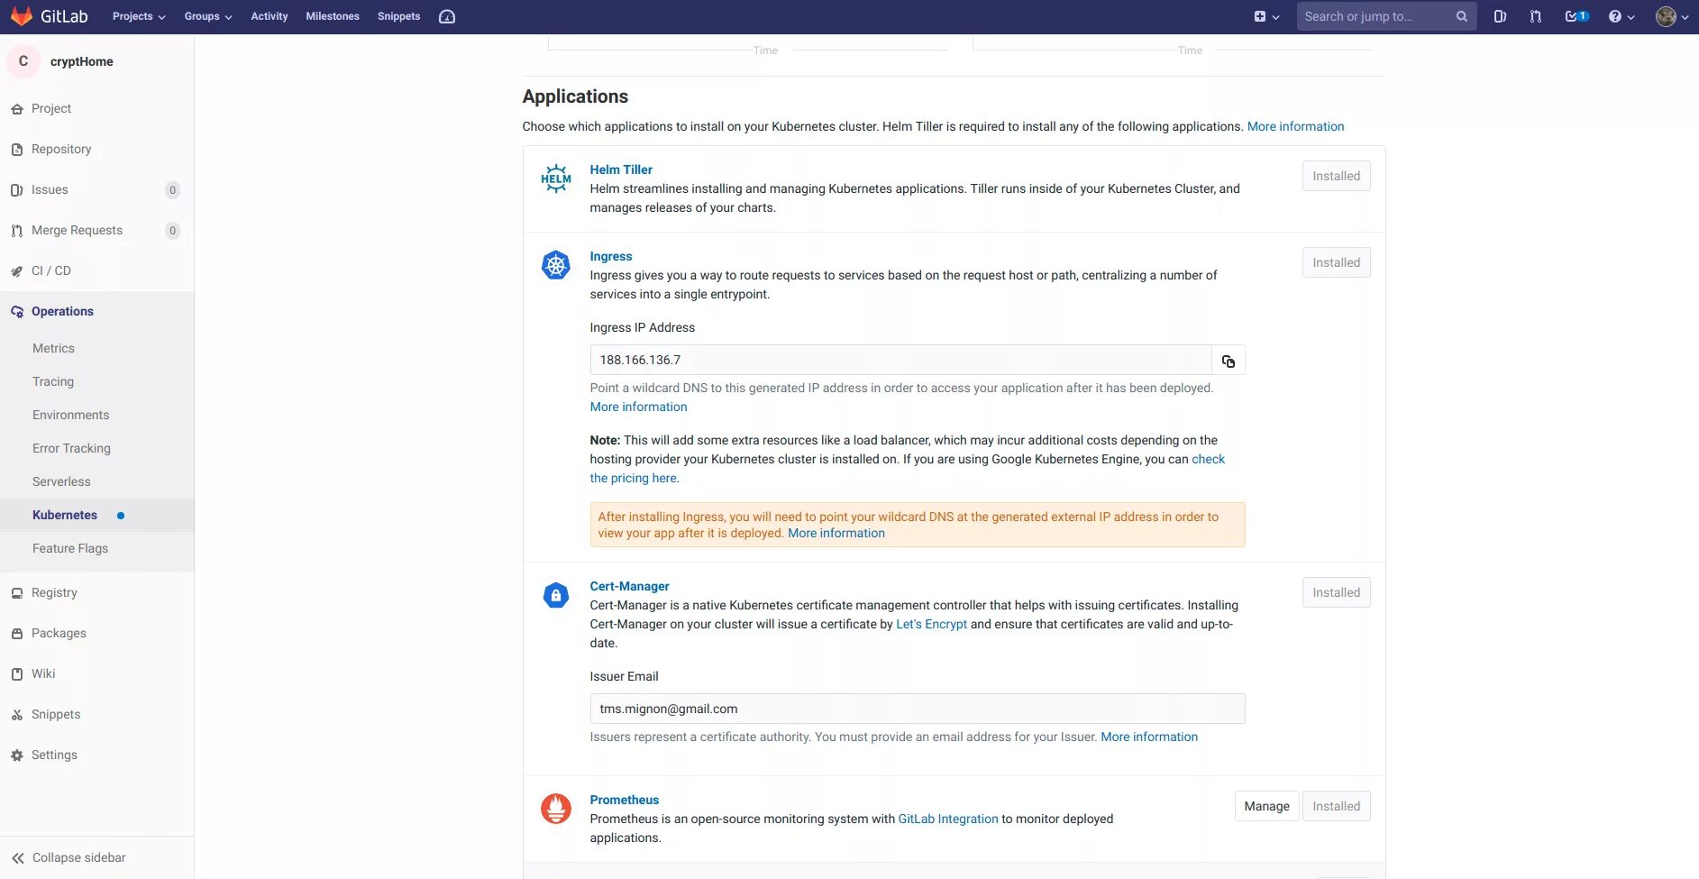Open More information link below Ingress IP
Image resolution: width=1699 pixels, height=879 pixels.
point(638,407)
